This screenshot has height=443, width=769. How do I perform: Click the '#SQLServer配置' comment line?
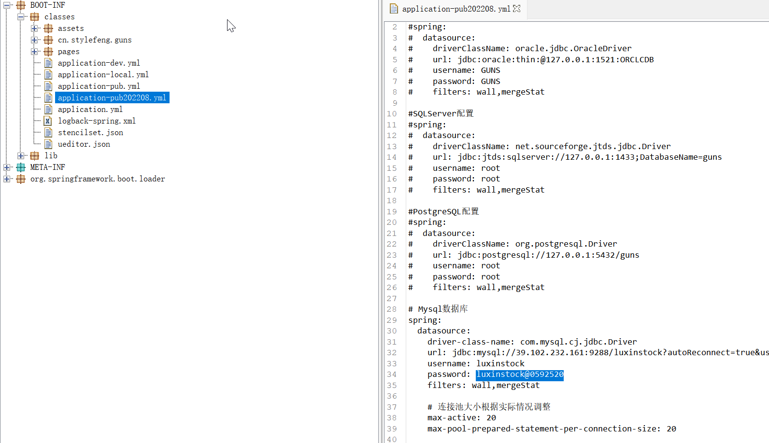click(x=441, y=114)
